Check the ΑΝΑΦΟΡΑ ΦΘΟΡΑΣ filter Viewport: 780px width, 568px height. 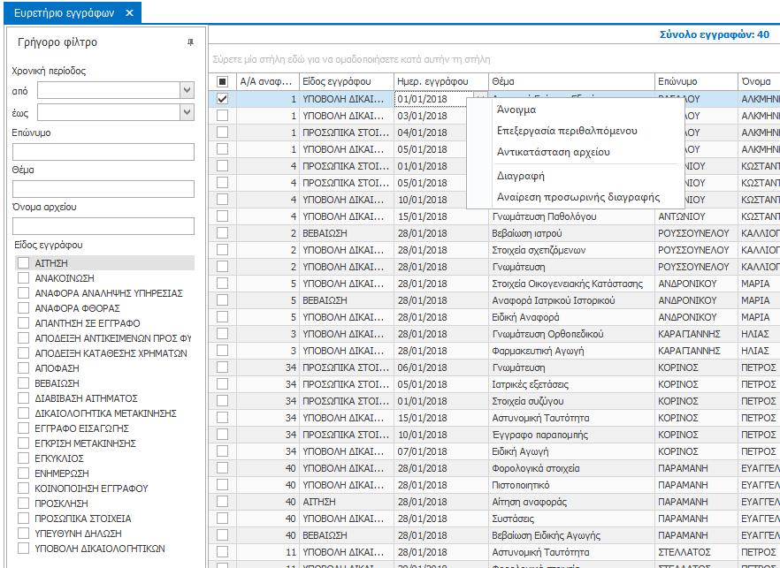click(23, 308)
